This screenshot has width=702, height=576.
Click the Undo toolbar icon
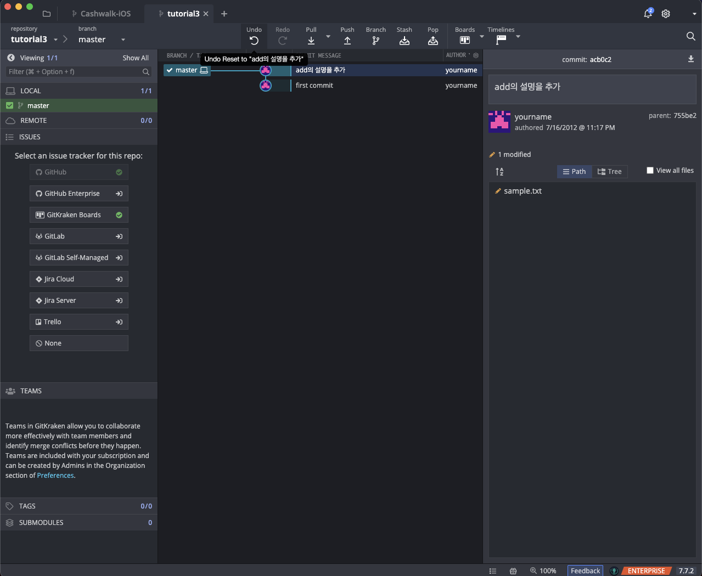pos(254,41)
